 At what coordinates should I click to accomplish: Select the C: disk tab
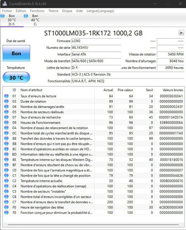(x=35, y=20)
